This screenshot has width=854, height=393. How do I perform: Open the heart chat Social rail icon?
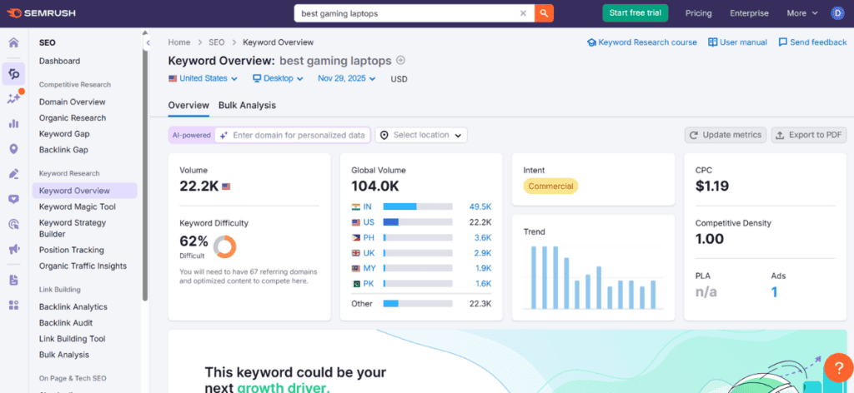[x=13, y=199]
